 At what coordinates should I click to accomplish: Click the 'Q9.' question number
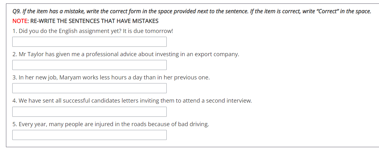17,11
